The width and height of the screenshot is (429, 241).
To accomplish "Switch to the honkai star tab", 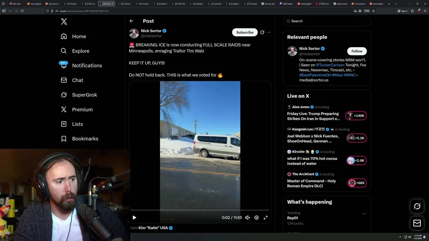I will (x=269, y=4).
